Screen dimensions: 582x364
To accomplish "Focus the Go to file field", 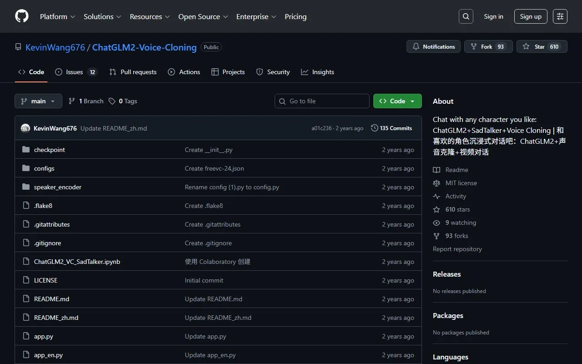I will (322, 101).
